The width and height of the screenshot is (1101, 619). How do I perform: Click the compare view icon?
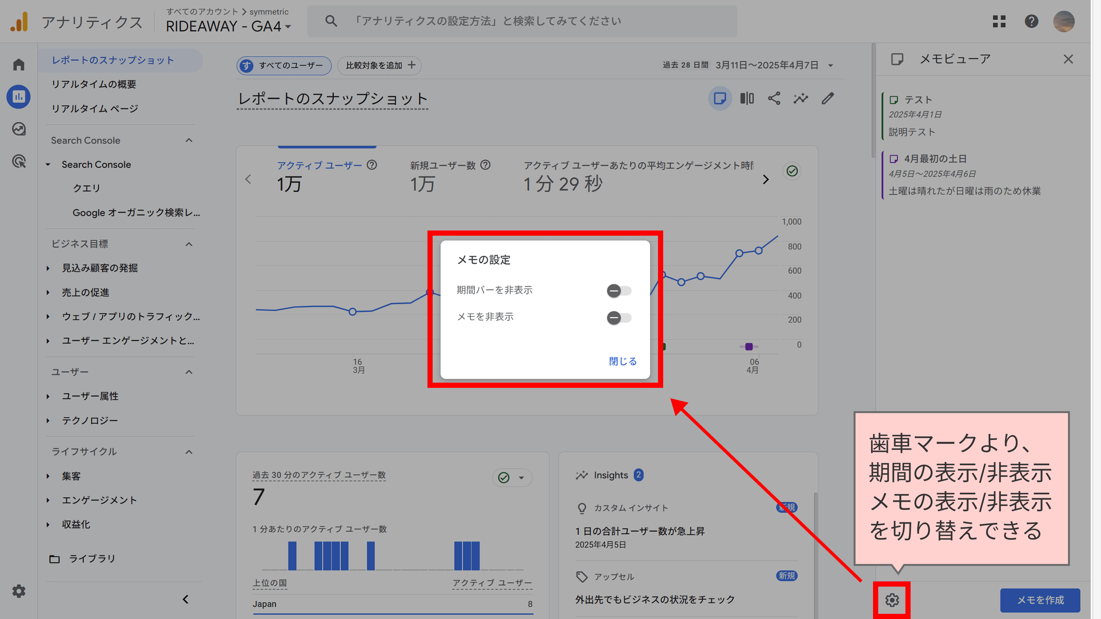click(747, 99)
